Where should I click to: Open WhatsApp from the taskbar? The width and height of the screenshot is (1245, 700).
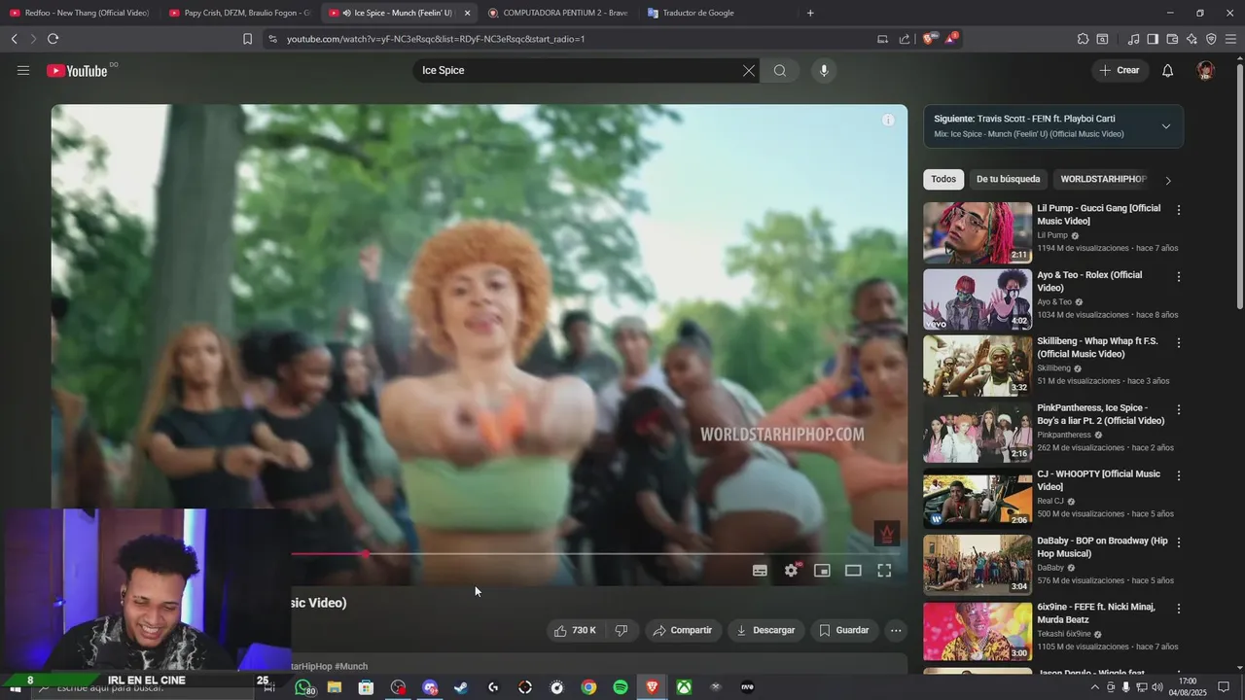[x=304, y=687]
